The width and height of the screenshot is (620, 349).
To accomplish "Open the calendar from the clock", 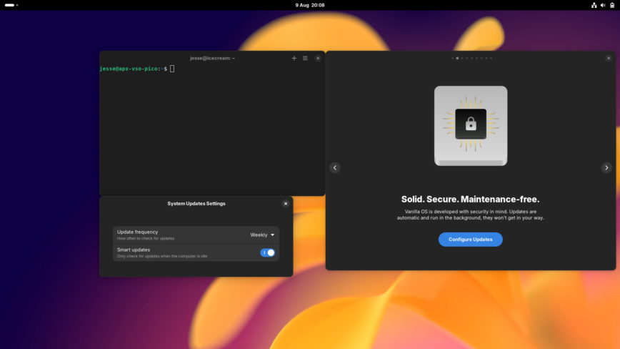I will point(310,5).
